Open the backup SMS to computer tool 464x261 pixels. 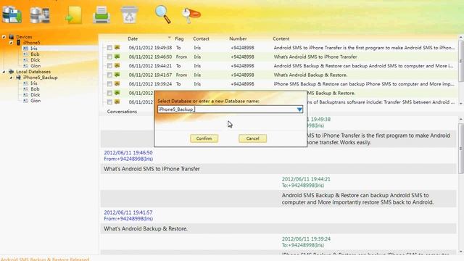[12, 14]
